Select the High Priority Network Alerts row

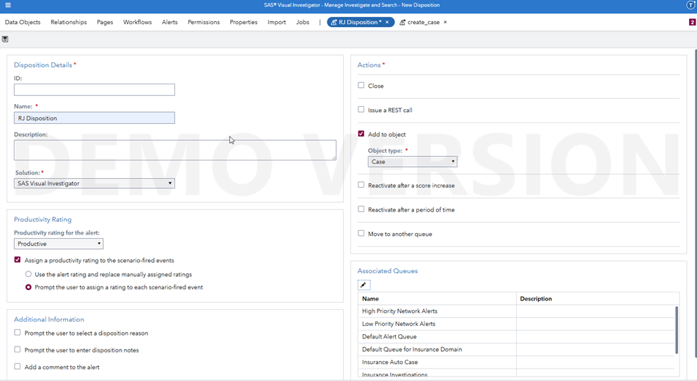(516, 311)
